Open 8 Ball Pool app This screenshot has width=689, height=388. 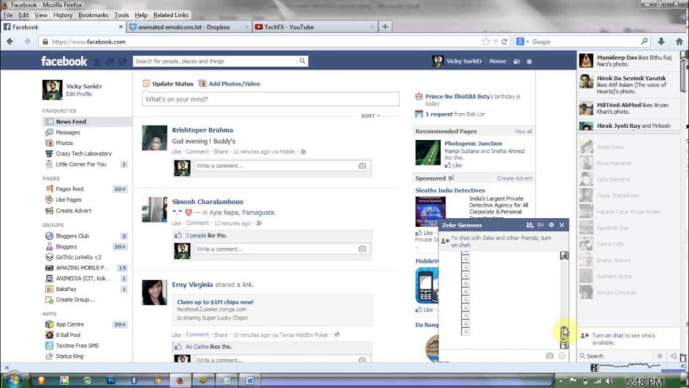[x=68, y=335]
